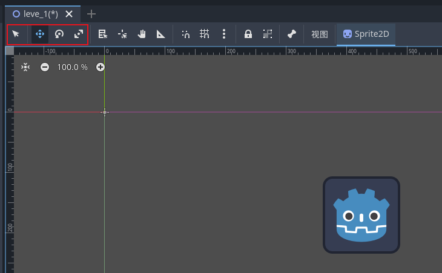Center the view on selection
Viewport: 442px width, 273px height.
[25, 67]
